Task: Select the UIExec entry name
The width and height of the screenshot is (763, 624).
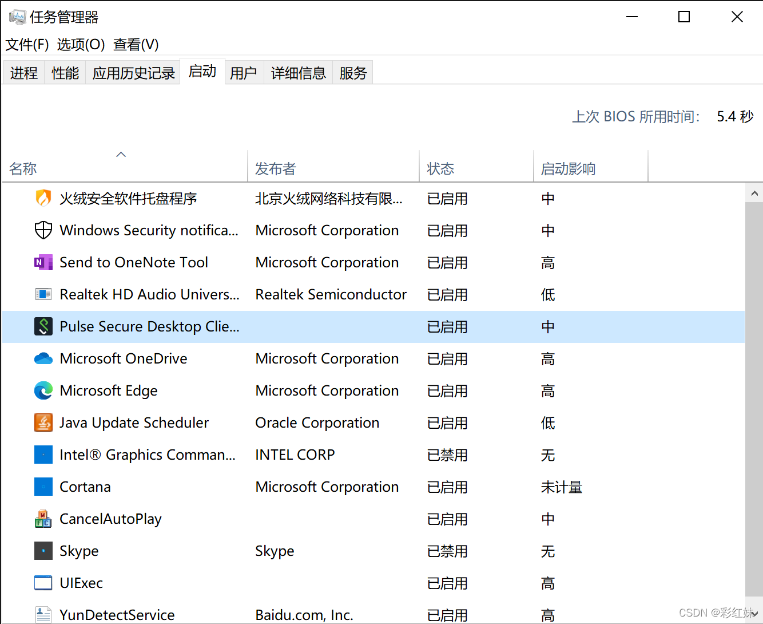Action: pyautogui.click(x=81, y=583)
